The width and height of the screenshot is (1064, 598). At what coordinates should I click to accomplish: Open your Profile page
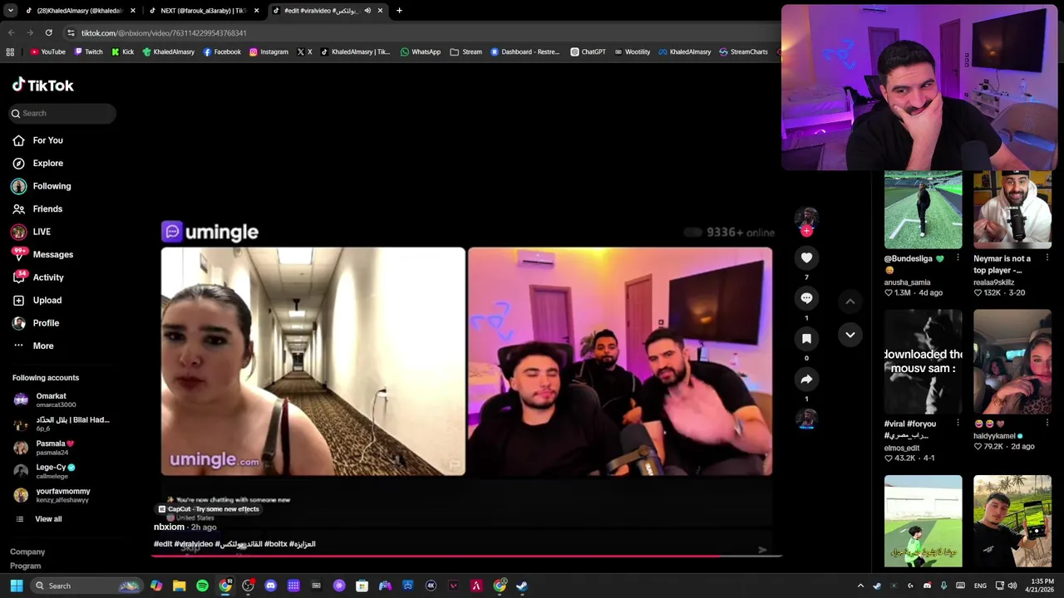point(36,323)
